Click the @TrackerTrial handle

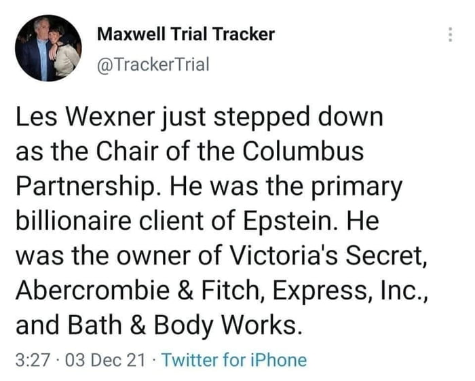click(x=154, y=65)
